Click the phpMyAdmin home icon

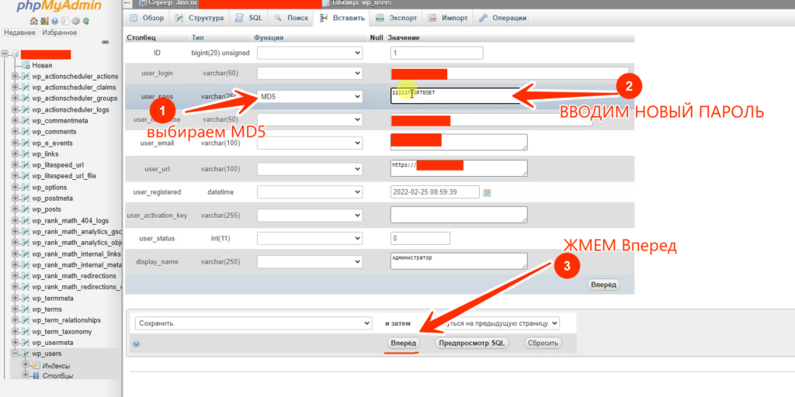pos(34,20)
